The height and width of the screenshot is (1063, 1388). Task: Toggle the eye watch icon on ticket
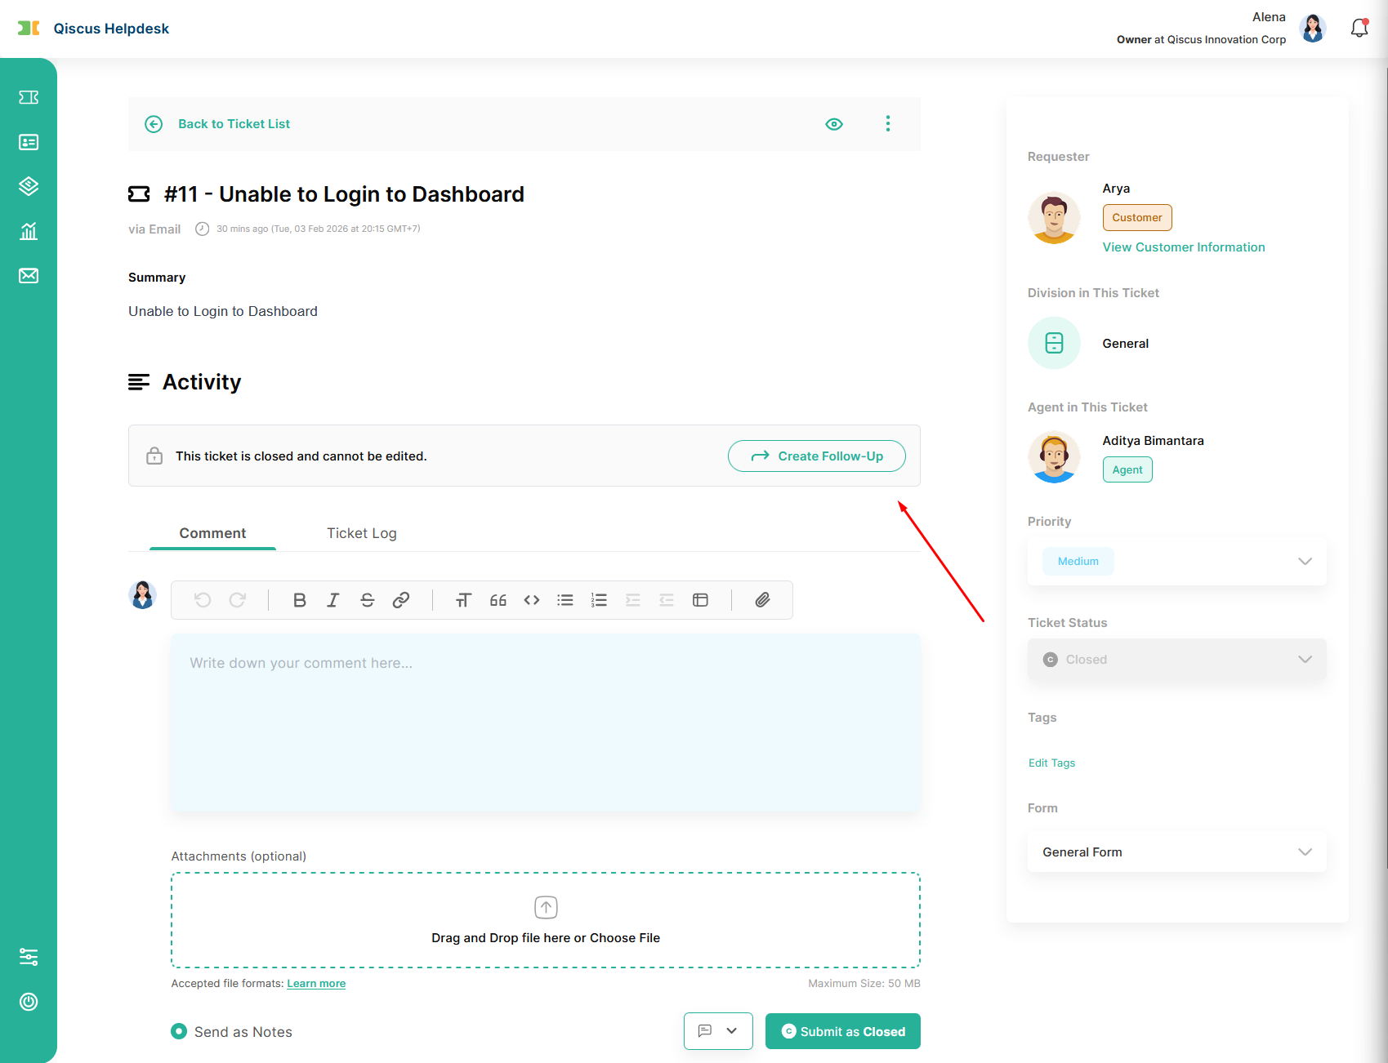834,124
